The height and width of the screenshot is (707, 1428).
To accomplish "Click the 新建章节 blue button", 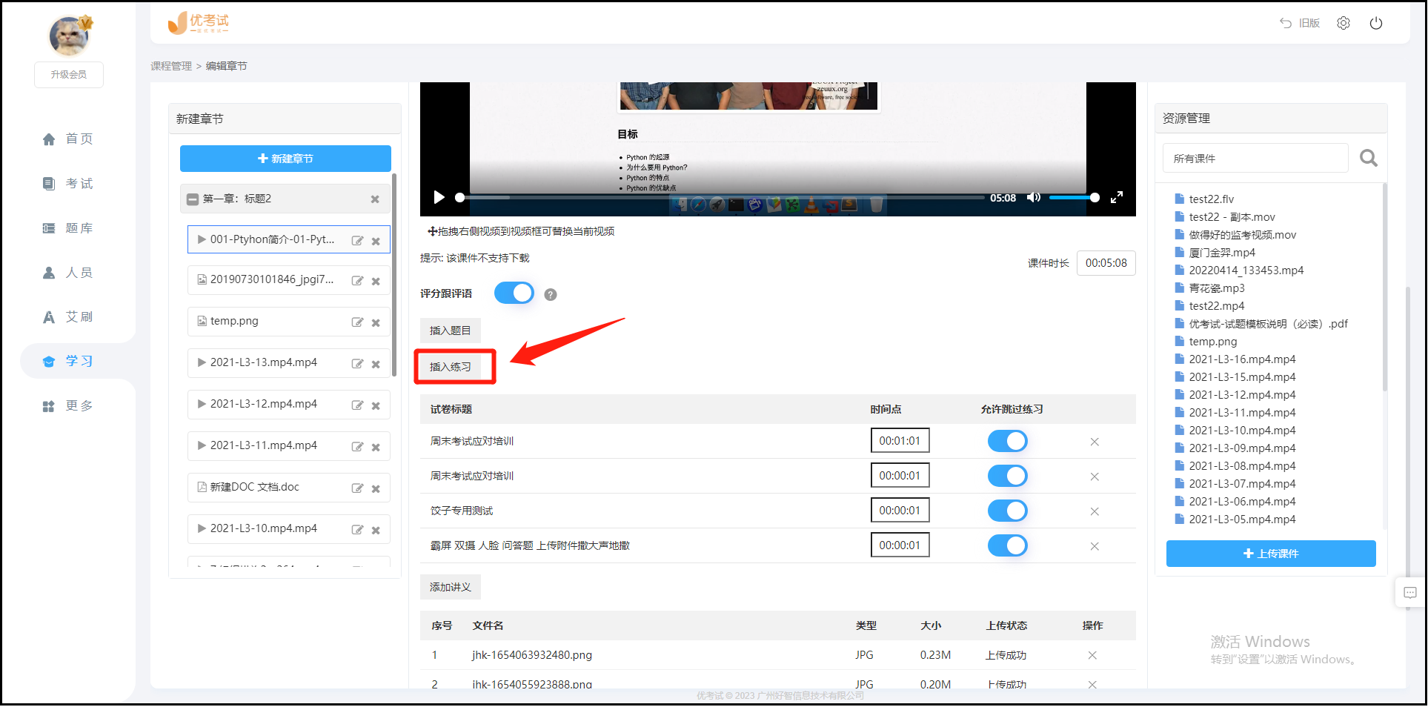I will click(285, 159).
